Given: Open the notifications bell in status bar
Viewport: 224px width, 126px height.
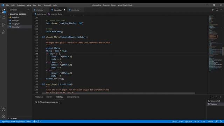Looking at the screenshot, I should (221, 121).
